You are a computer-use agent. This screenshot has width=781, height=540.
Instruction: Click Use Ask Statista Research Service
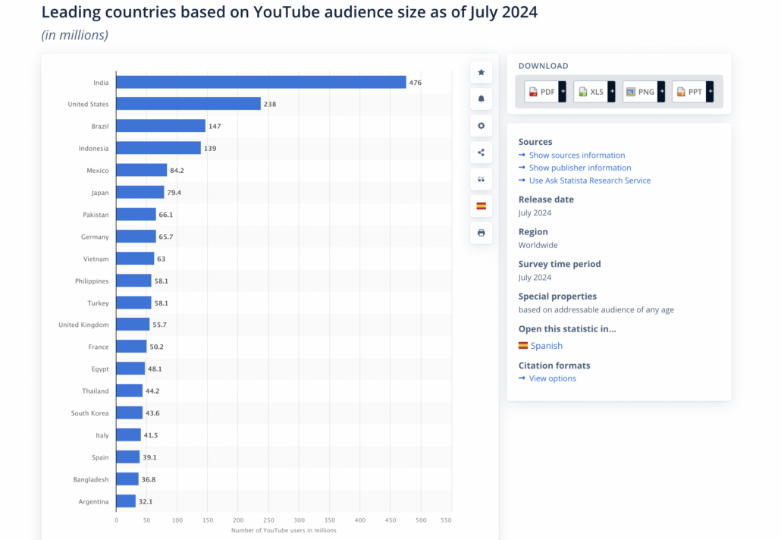point(589,181)
